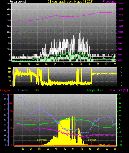Click the green 'Temperatura' legend label
Image resolution: width=129 pixels, height=153 pixels.
tap(95, 90)
